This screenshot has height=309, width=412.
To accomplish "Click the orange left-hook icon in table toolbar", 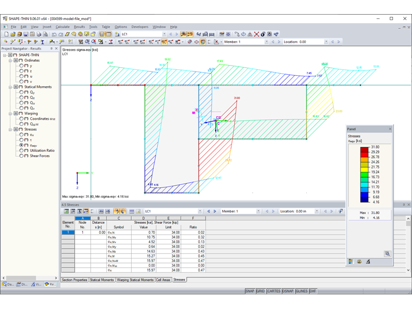I will pyautogui.click(x=117, y=211).
